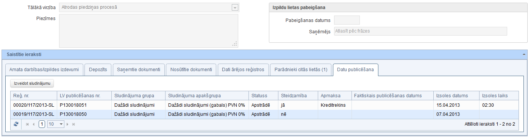The width and height of the screenshot is (528, 137).
Task: Go to first page of grid
Action: (x=27, y=124)
